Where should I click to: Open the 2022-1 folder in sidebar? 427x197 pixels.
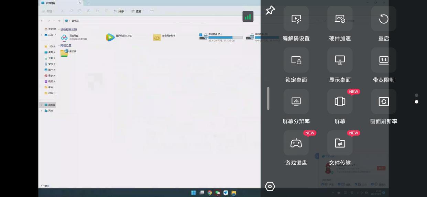[x=50, y=93]
